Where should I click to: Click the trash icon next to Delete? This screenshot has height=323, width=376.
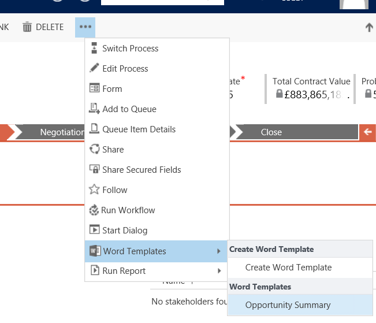[27, 27]
